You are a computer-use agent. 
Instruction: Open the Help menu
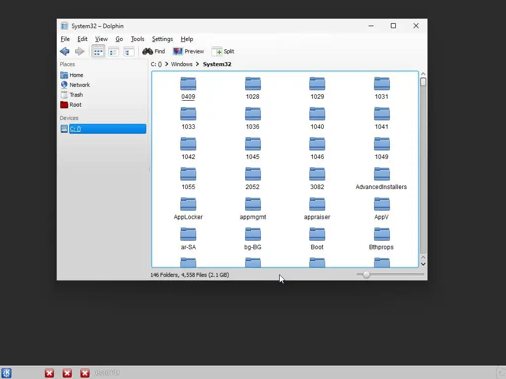[x=187, y=39]
